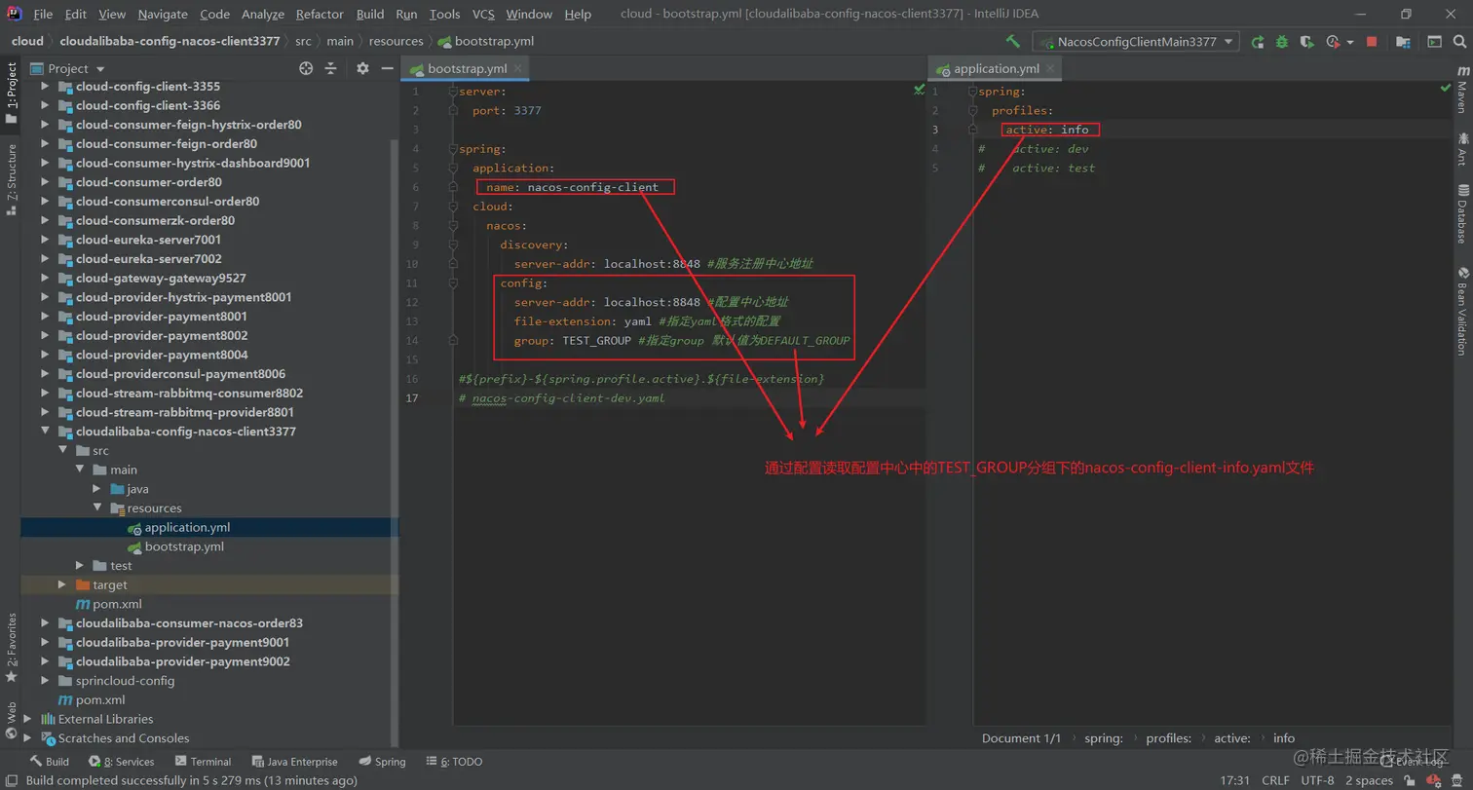Collapse the cloudalibaba-config-nacos-client3377 module
This screenshot has width=1473, height=790.
tap(45, 432)
